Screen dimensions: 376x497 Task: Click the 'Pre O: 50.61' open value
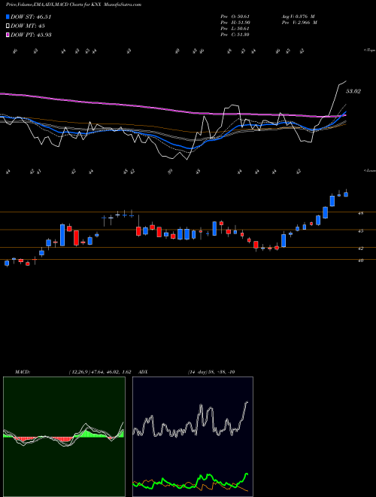235,17
